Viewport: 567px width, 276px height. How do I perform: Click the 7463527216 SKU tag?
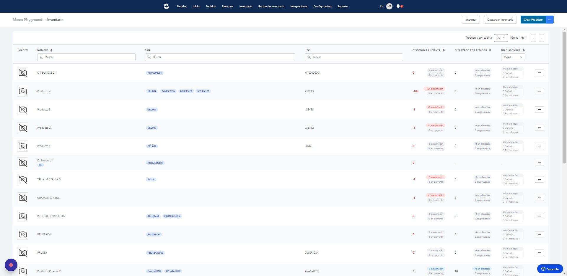pyautogui.click(x=168, y=91)
